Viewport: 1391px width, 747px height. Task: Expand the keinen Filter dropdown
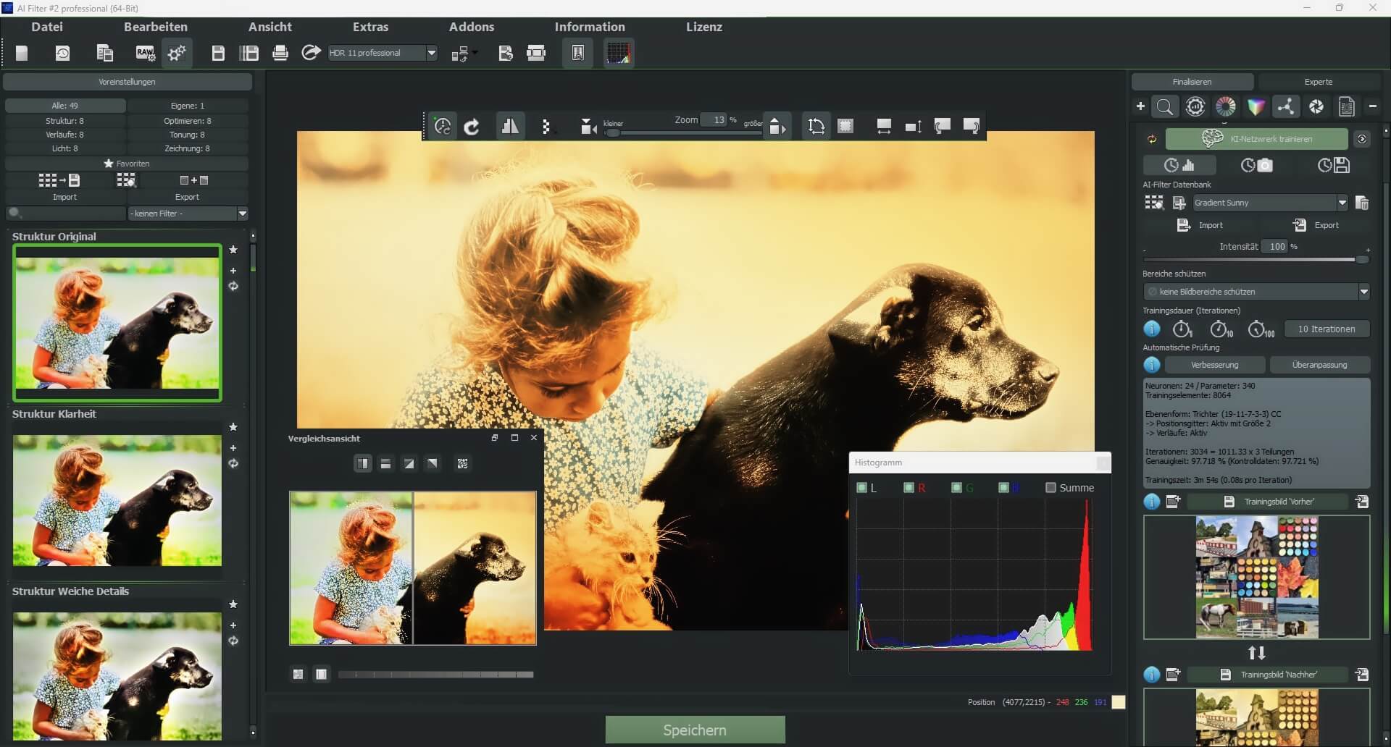pyautogui.click(x=243, y=214)
